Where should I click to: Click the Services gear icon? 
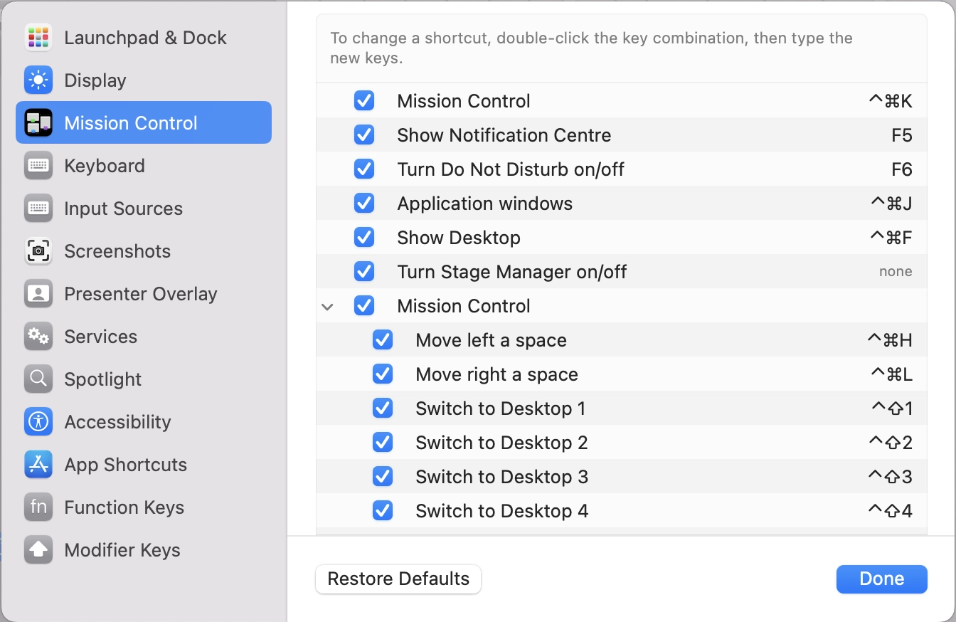(38, 336)
